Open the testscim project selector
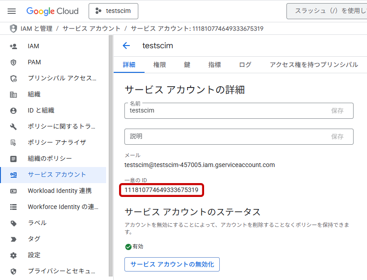The image size is (367, 280). 113,11
